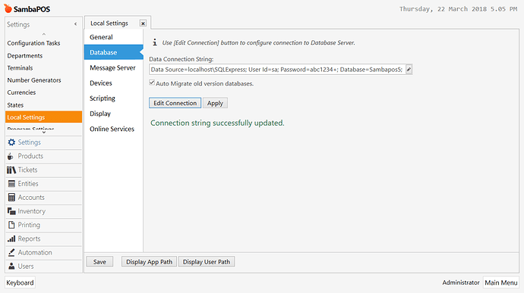
Task: Click the Data Connection String field
Action: coord(277,70)
